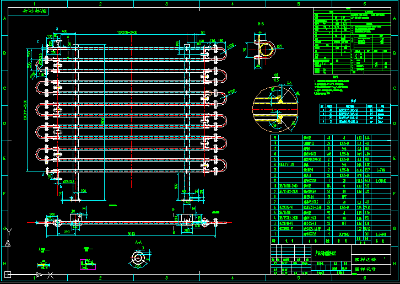Select the magenta-boxed weld detail

tap(88, 264)
